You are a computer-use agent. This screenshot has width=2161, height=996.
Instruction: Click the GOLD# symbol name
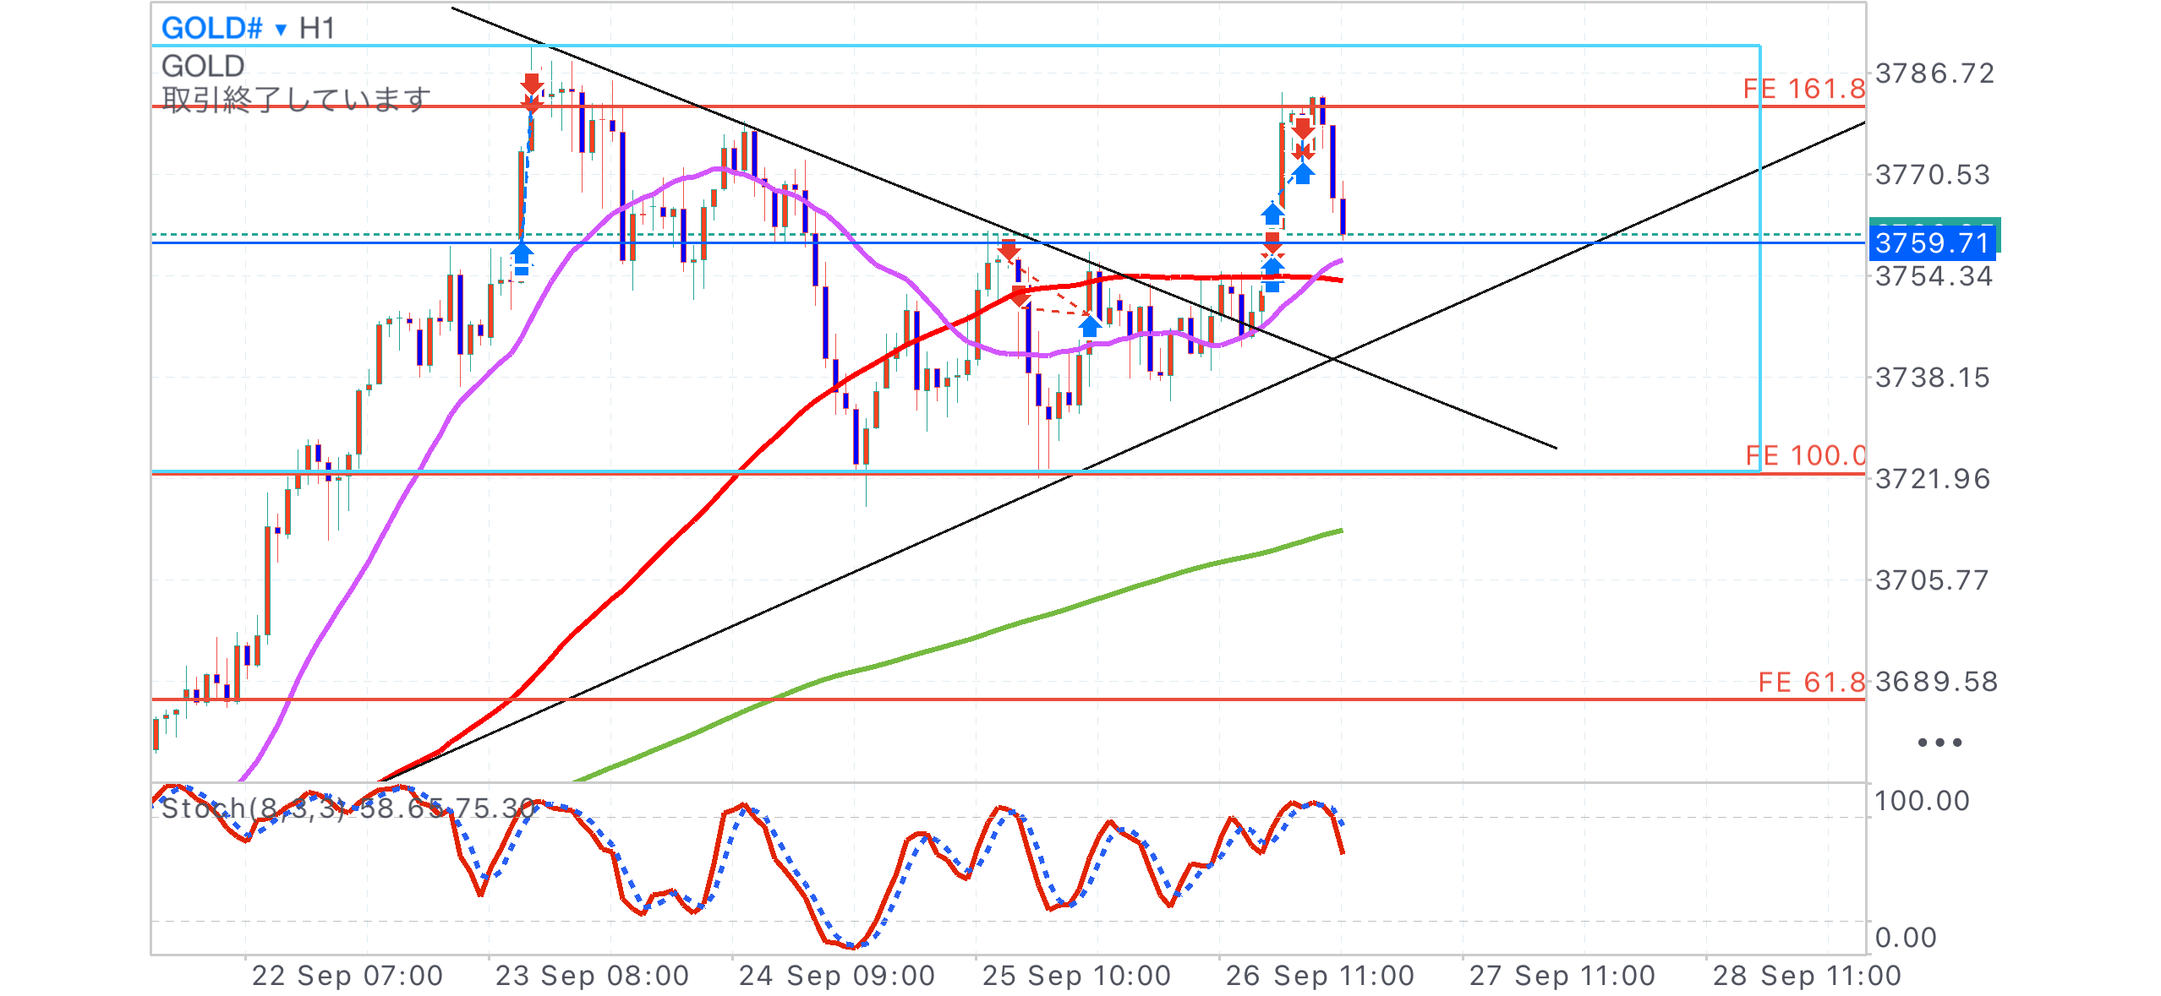point(211,29)
